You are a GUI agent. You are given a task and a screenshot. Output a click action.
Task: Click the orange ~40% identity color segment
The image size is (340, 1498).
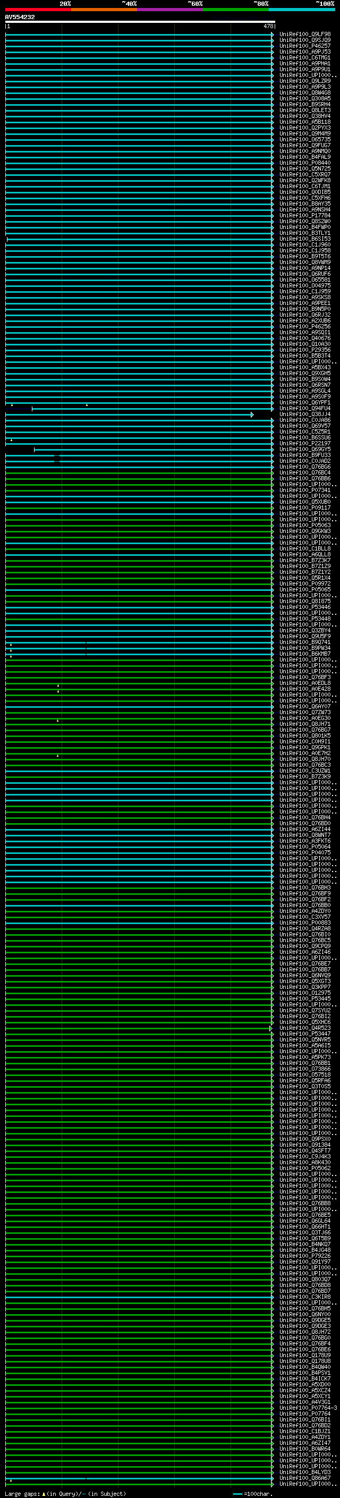104,10
